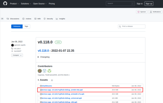The image size is (163, 103).
Task: Click the-blank-x contributor avatar
Action: 49,71
